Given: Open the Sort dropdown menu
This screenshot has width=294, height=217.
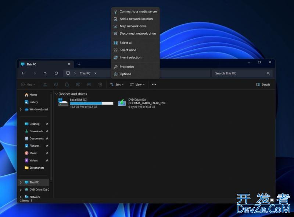Looking at the screenshot, I should (x=117, y=84).
